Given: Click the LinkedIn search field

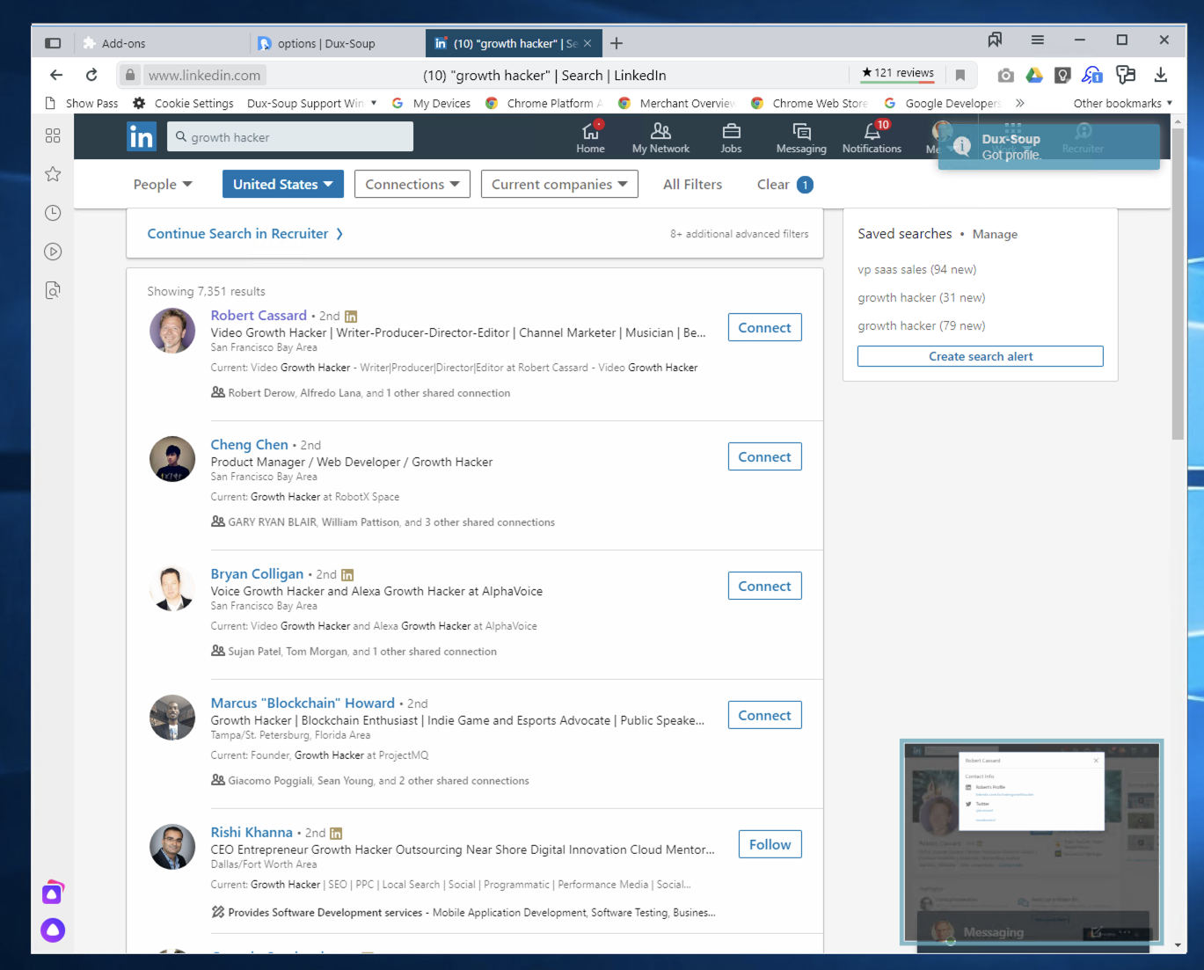Looking at the screenshot, I should click(290, 136).
